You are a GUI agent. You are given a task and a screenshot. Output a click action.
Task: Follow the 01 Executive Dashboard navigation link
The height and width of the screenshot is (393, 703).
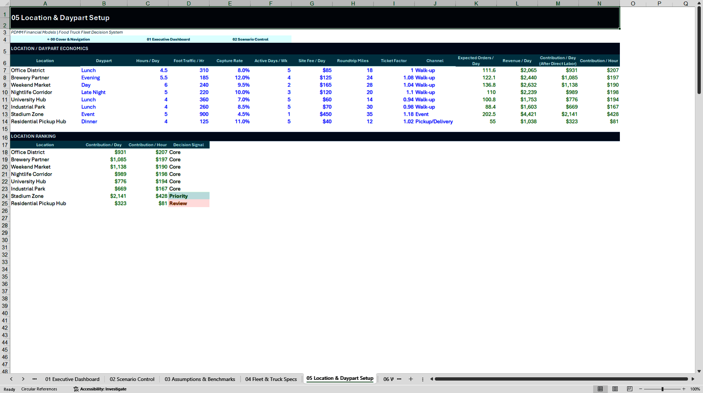coord(168,39)
